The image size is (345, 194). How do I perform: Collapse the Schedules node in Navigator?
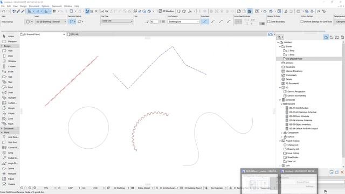280,100
